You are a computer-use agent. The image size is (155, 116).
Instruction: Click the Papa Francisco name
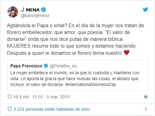click(x=26, y=66)
